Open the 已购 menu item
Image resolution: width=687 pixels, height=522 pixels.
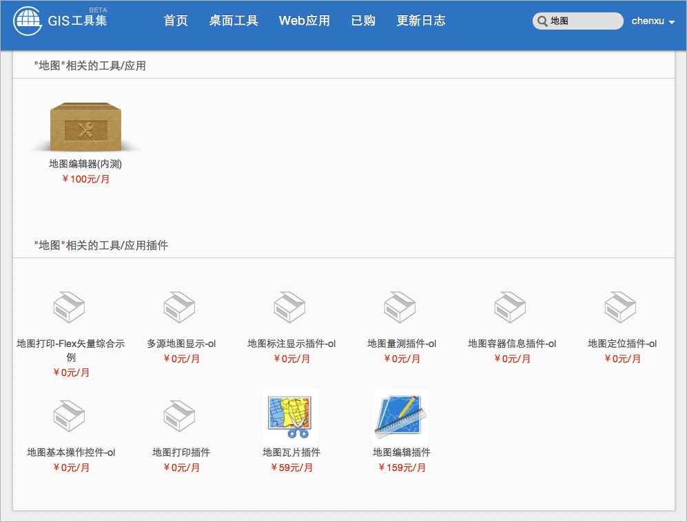pos(363,21)
